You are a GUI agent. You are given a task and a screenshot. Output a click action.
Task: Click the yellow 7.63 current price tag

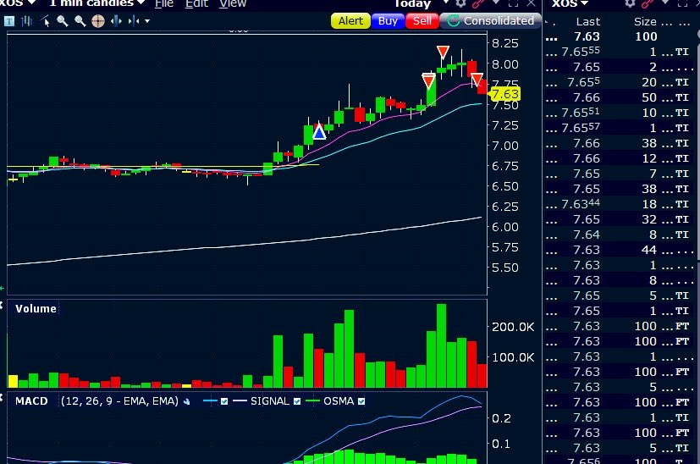[505, 94]
